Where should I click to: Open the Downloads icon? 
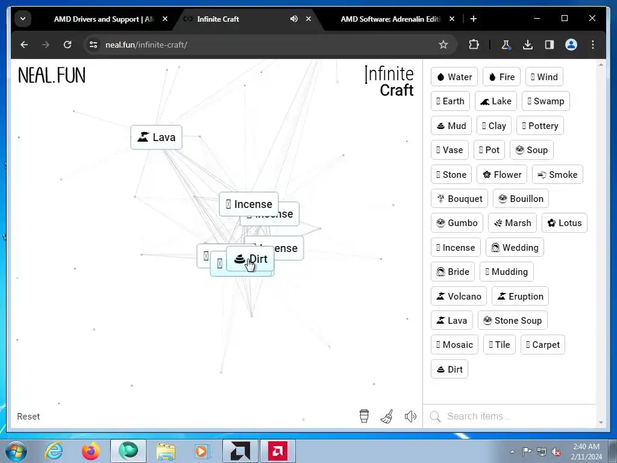[x=528, y=45]
